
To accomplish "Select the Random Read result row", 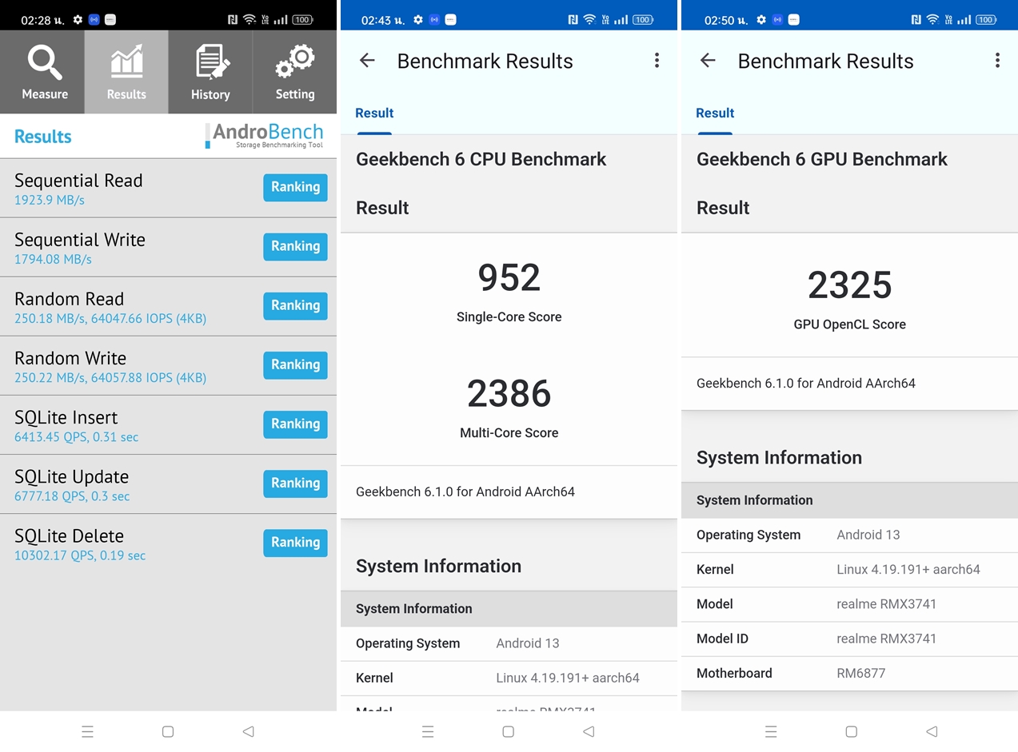I will point(168,307).
